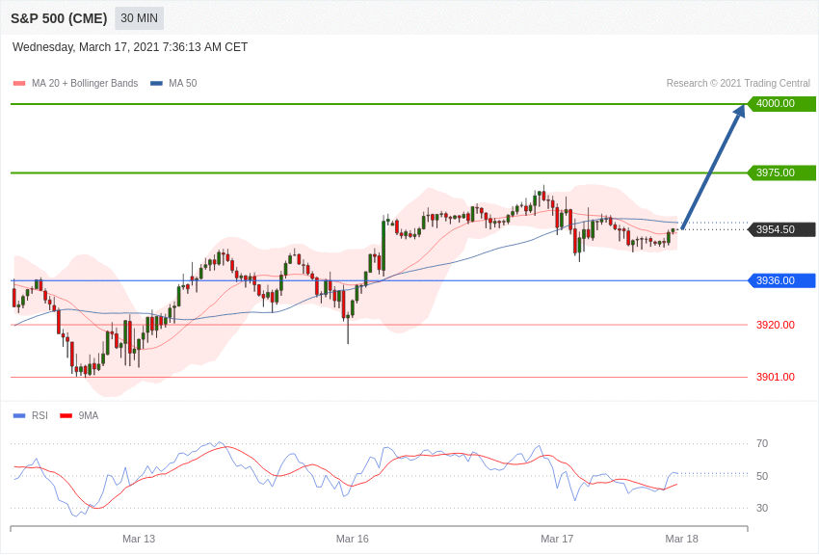Click the Mar 17 date label

557,539
